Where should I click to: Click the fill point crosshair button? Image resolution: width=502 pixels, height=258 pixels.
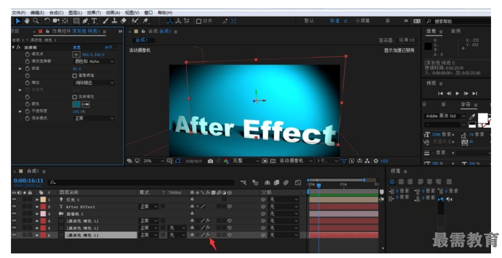pos(76,54)
